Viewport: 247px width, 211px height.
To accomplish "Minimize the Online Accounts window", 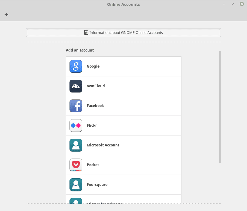I will 224,4.
